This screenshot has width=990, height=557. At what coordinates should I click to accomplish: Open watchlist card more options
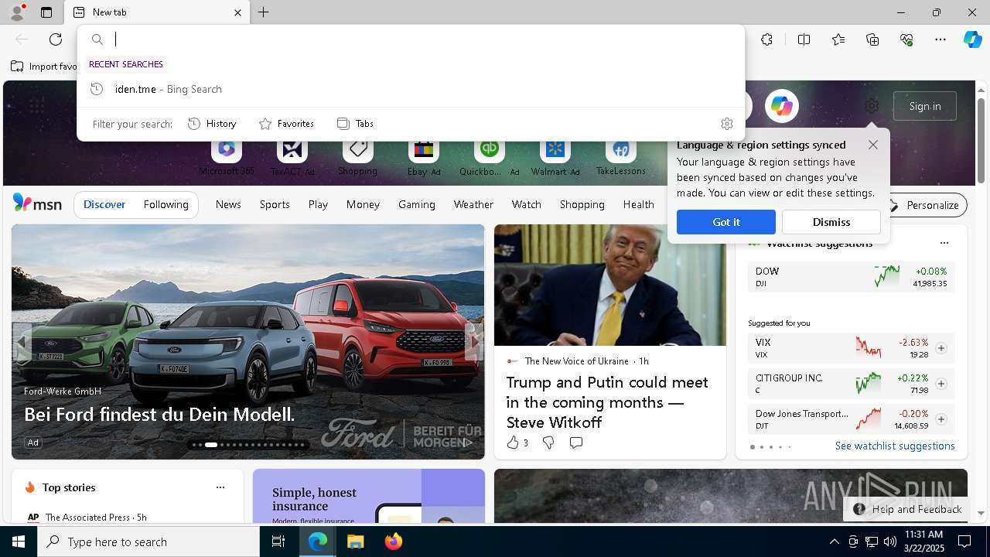point(944,243)
